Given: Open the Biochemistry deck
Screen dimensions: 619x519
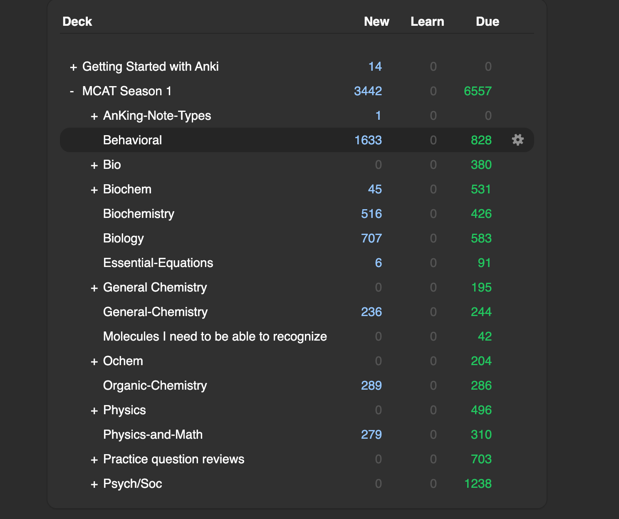Looking at the screenshot, I should [139, 214].
